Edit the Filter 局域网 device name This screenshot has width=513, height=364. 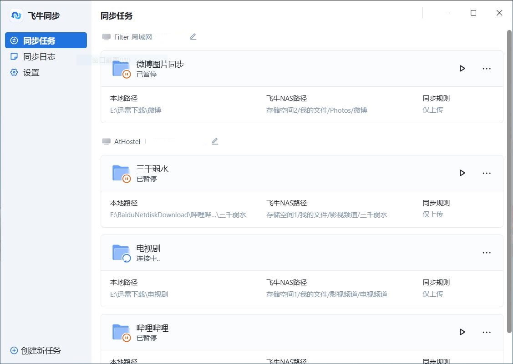(193, 37)
